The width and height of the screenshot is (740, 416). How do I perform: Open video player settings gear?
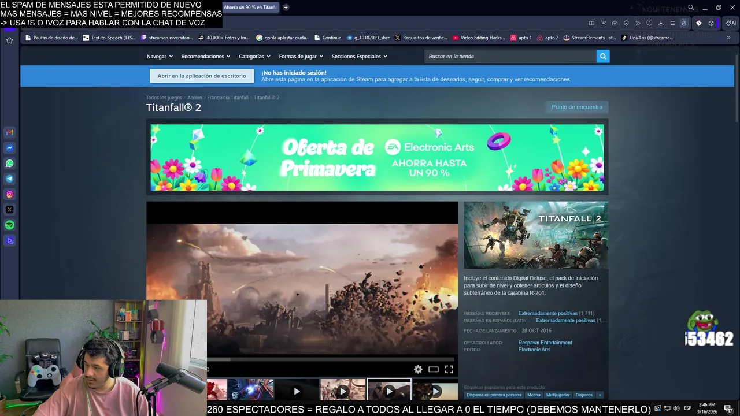click(x=418, y=369)
